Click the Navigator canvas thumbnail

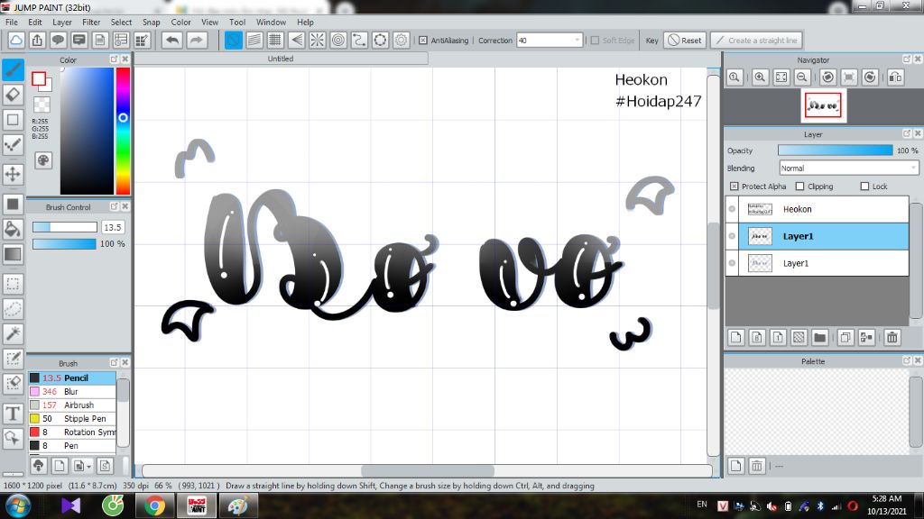(x=823, y=106)
